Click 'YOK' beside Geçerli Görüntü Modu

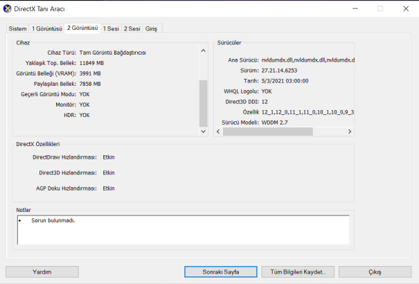tap(84, 94)
